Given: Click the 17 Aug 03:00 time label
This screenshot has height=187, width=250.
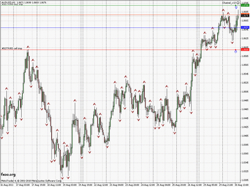Looking at the screenshot, I should click(23, 185).
